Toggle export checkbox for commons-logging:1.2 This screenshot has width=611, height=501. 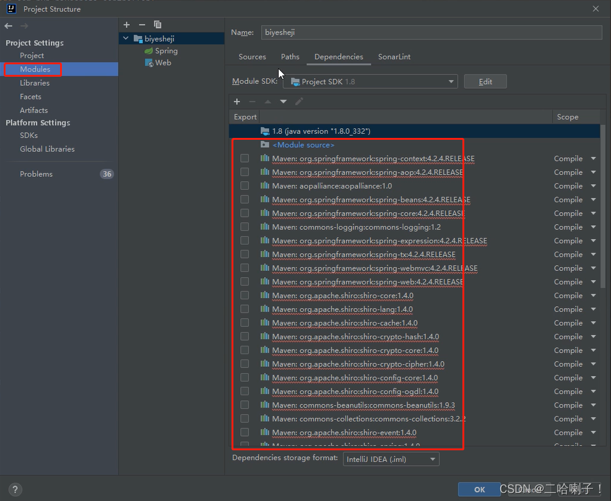[245, 227]
